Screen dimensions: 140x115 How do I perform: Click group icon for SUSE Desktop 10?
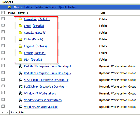pyautogui.click(x=21, y=80)
